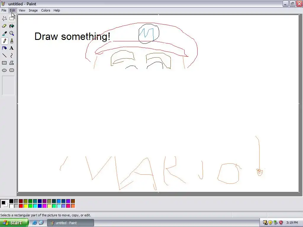The height and width of the screenshot is (227, 303).
Task: Pick the Fill With Color bucket tool
Action: click(12, 26)
